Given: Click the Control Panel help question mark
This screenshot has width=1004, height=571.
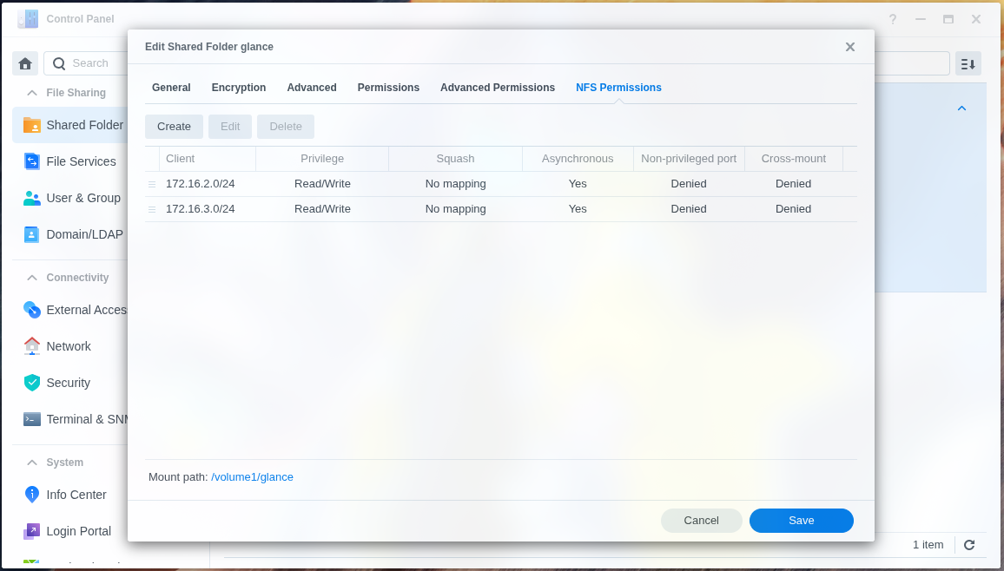Looking at the screenshot, I should [893, 19].
